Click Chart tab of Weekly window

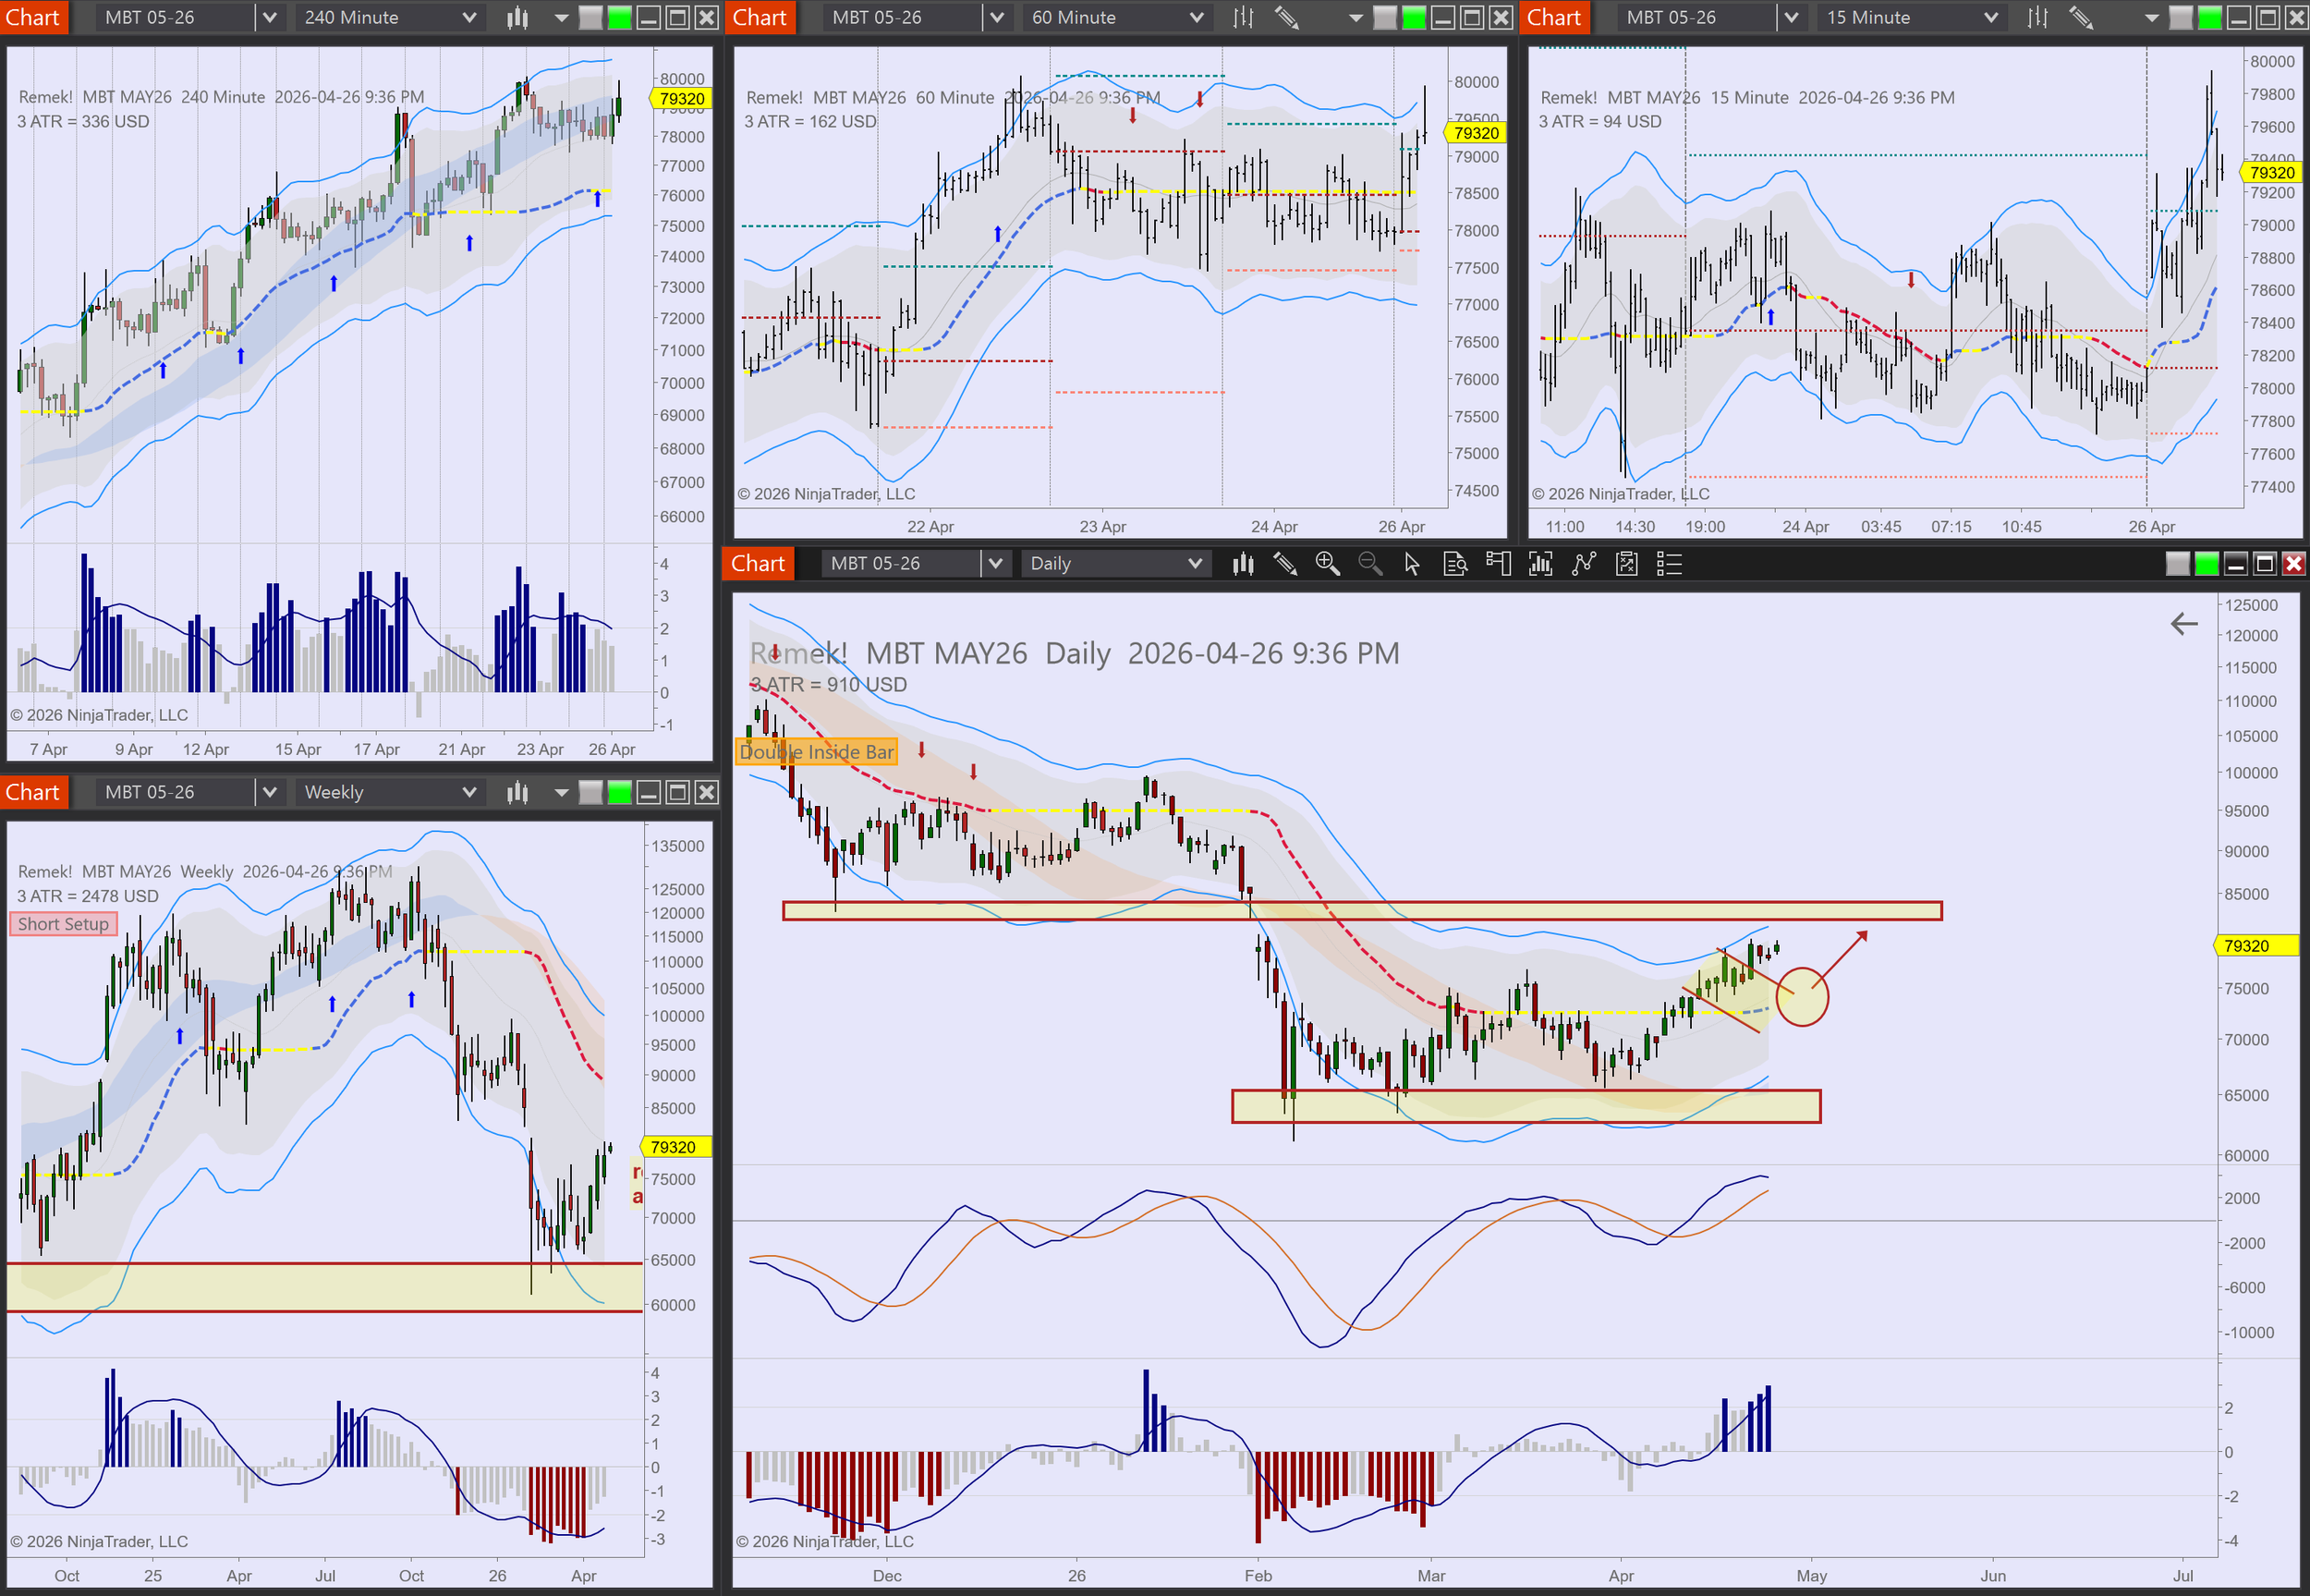coord(33,793)
